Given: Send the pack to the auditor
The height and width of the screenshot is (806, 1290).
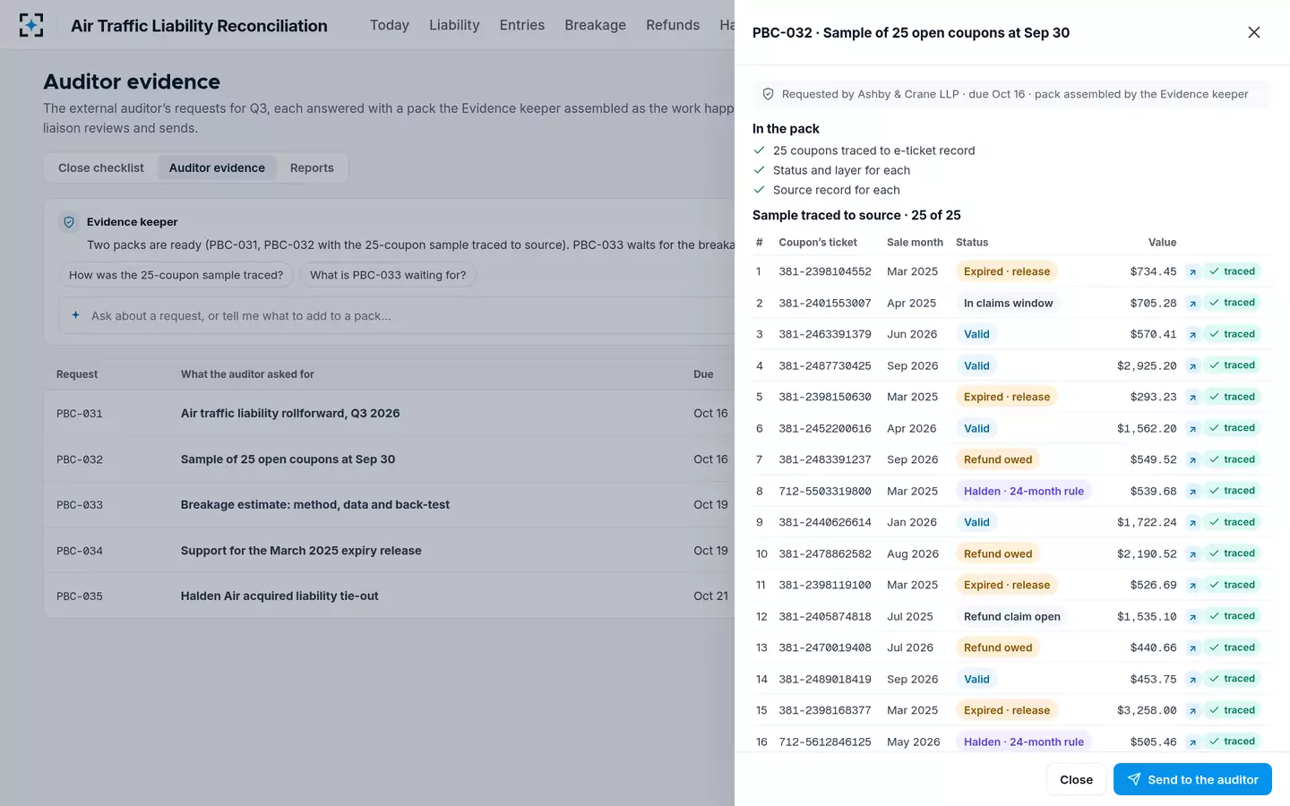Looking at the screenshot, I should click(1192, 779).
